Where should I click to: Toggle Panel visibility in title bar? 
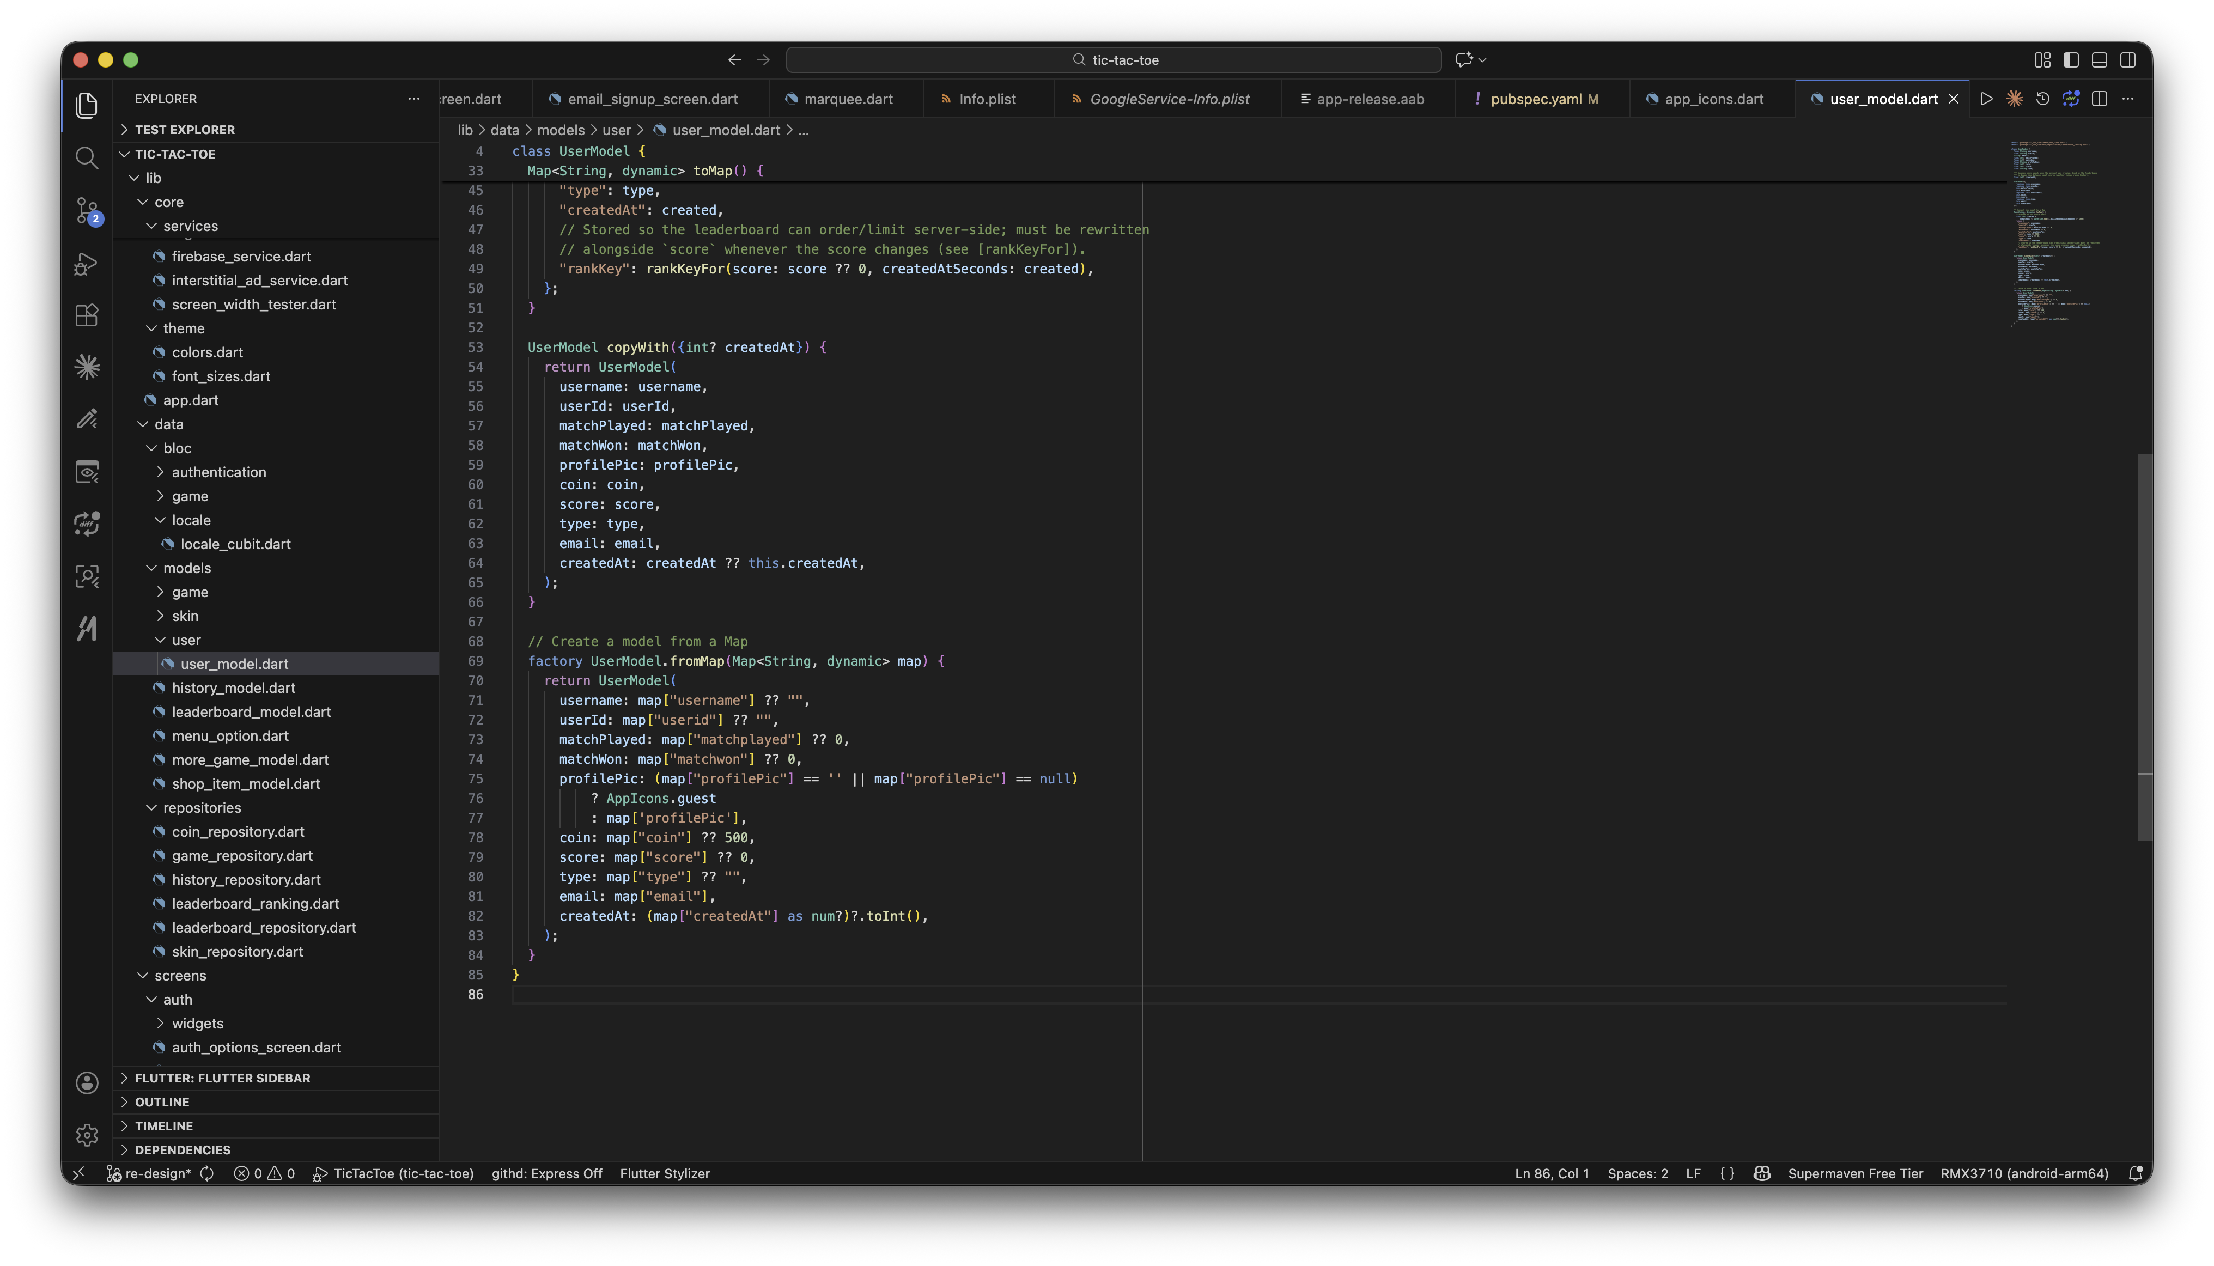(2099, 60)
